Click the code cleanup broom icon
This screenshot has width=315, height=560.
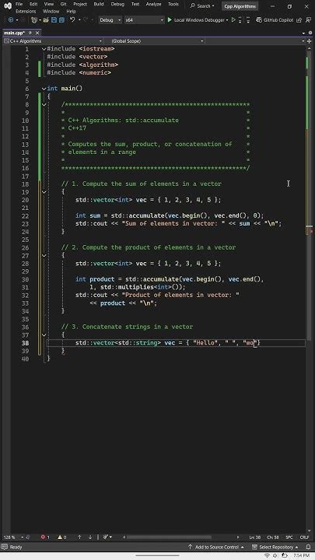tap(107, 537)
